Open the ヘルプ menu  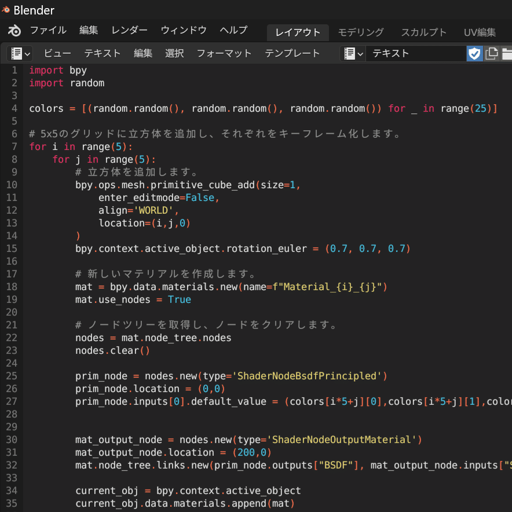233,30
